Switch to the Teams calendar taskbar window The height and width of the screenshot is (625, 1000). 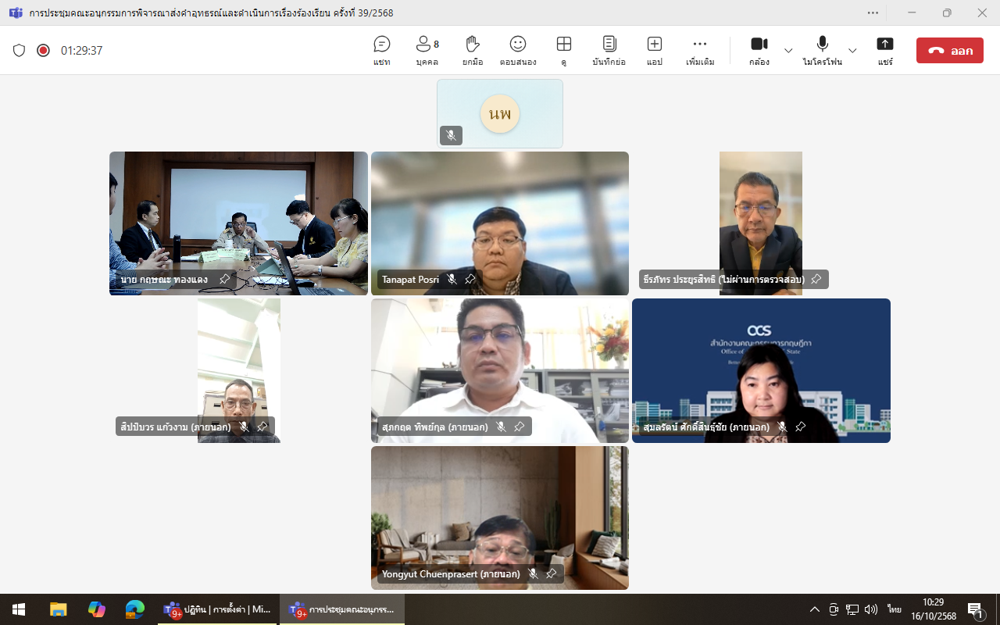pos(217,609)
